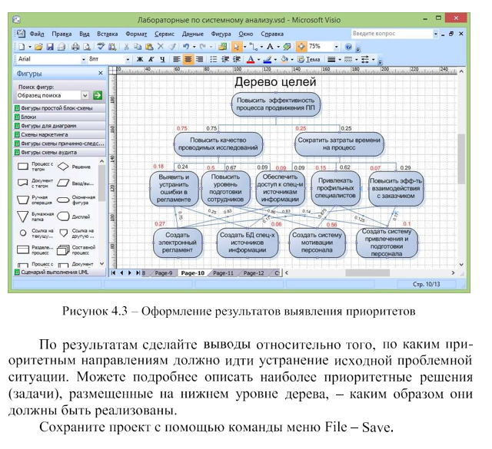Viewport: 492px width, 449px height.
Task: Open the Фигуры для диаграмм stencil
Action: click(x=60, y=126)
